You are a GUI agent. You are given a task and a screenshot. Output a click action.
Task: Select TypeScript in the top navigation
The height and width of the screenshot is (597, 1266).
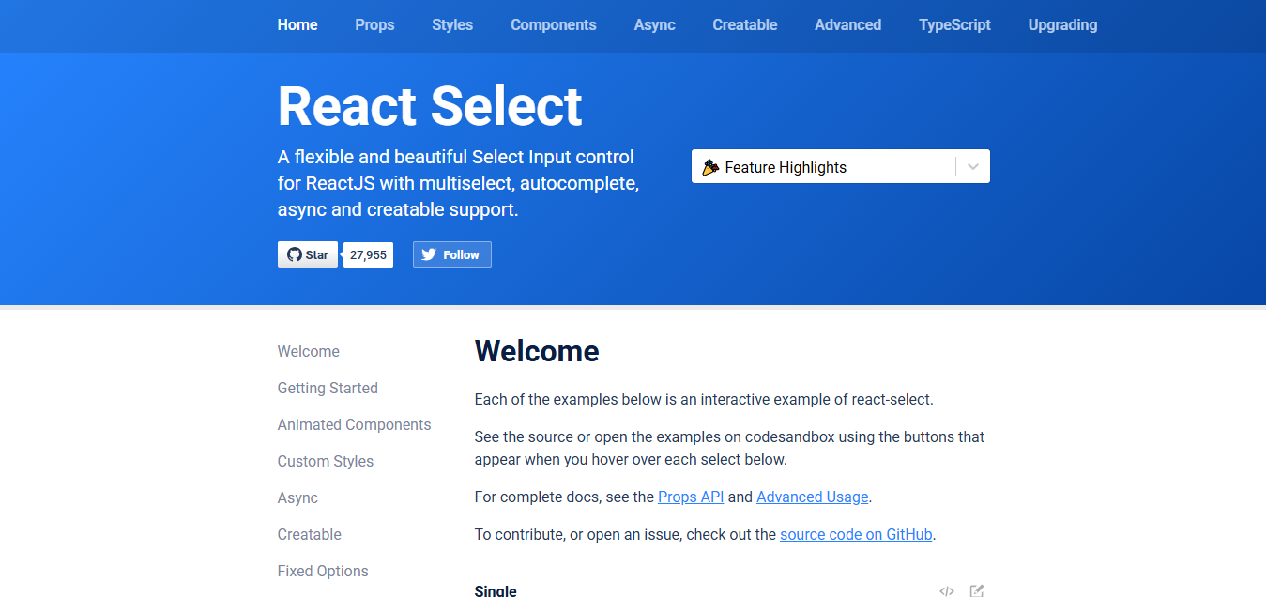[954, 25]
